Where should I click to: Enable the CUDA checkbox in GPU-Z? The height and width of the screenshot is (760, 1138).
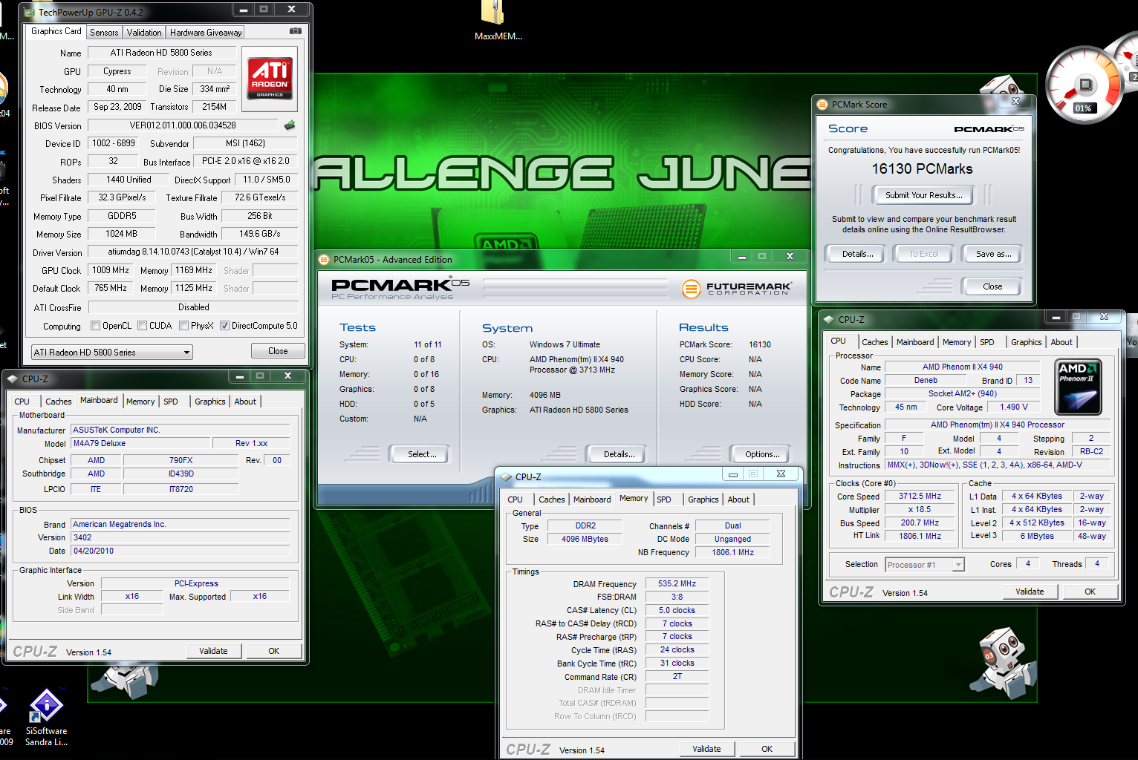click(142, 325)
